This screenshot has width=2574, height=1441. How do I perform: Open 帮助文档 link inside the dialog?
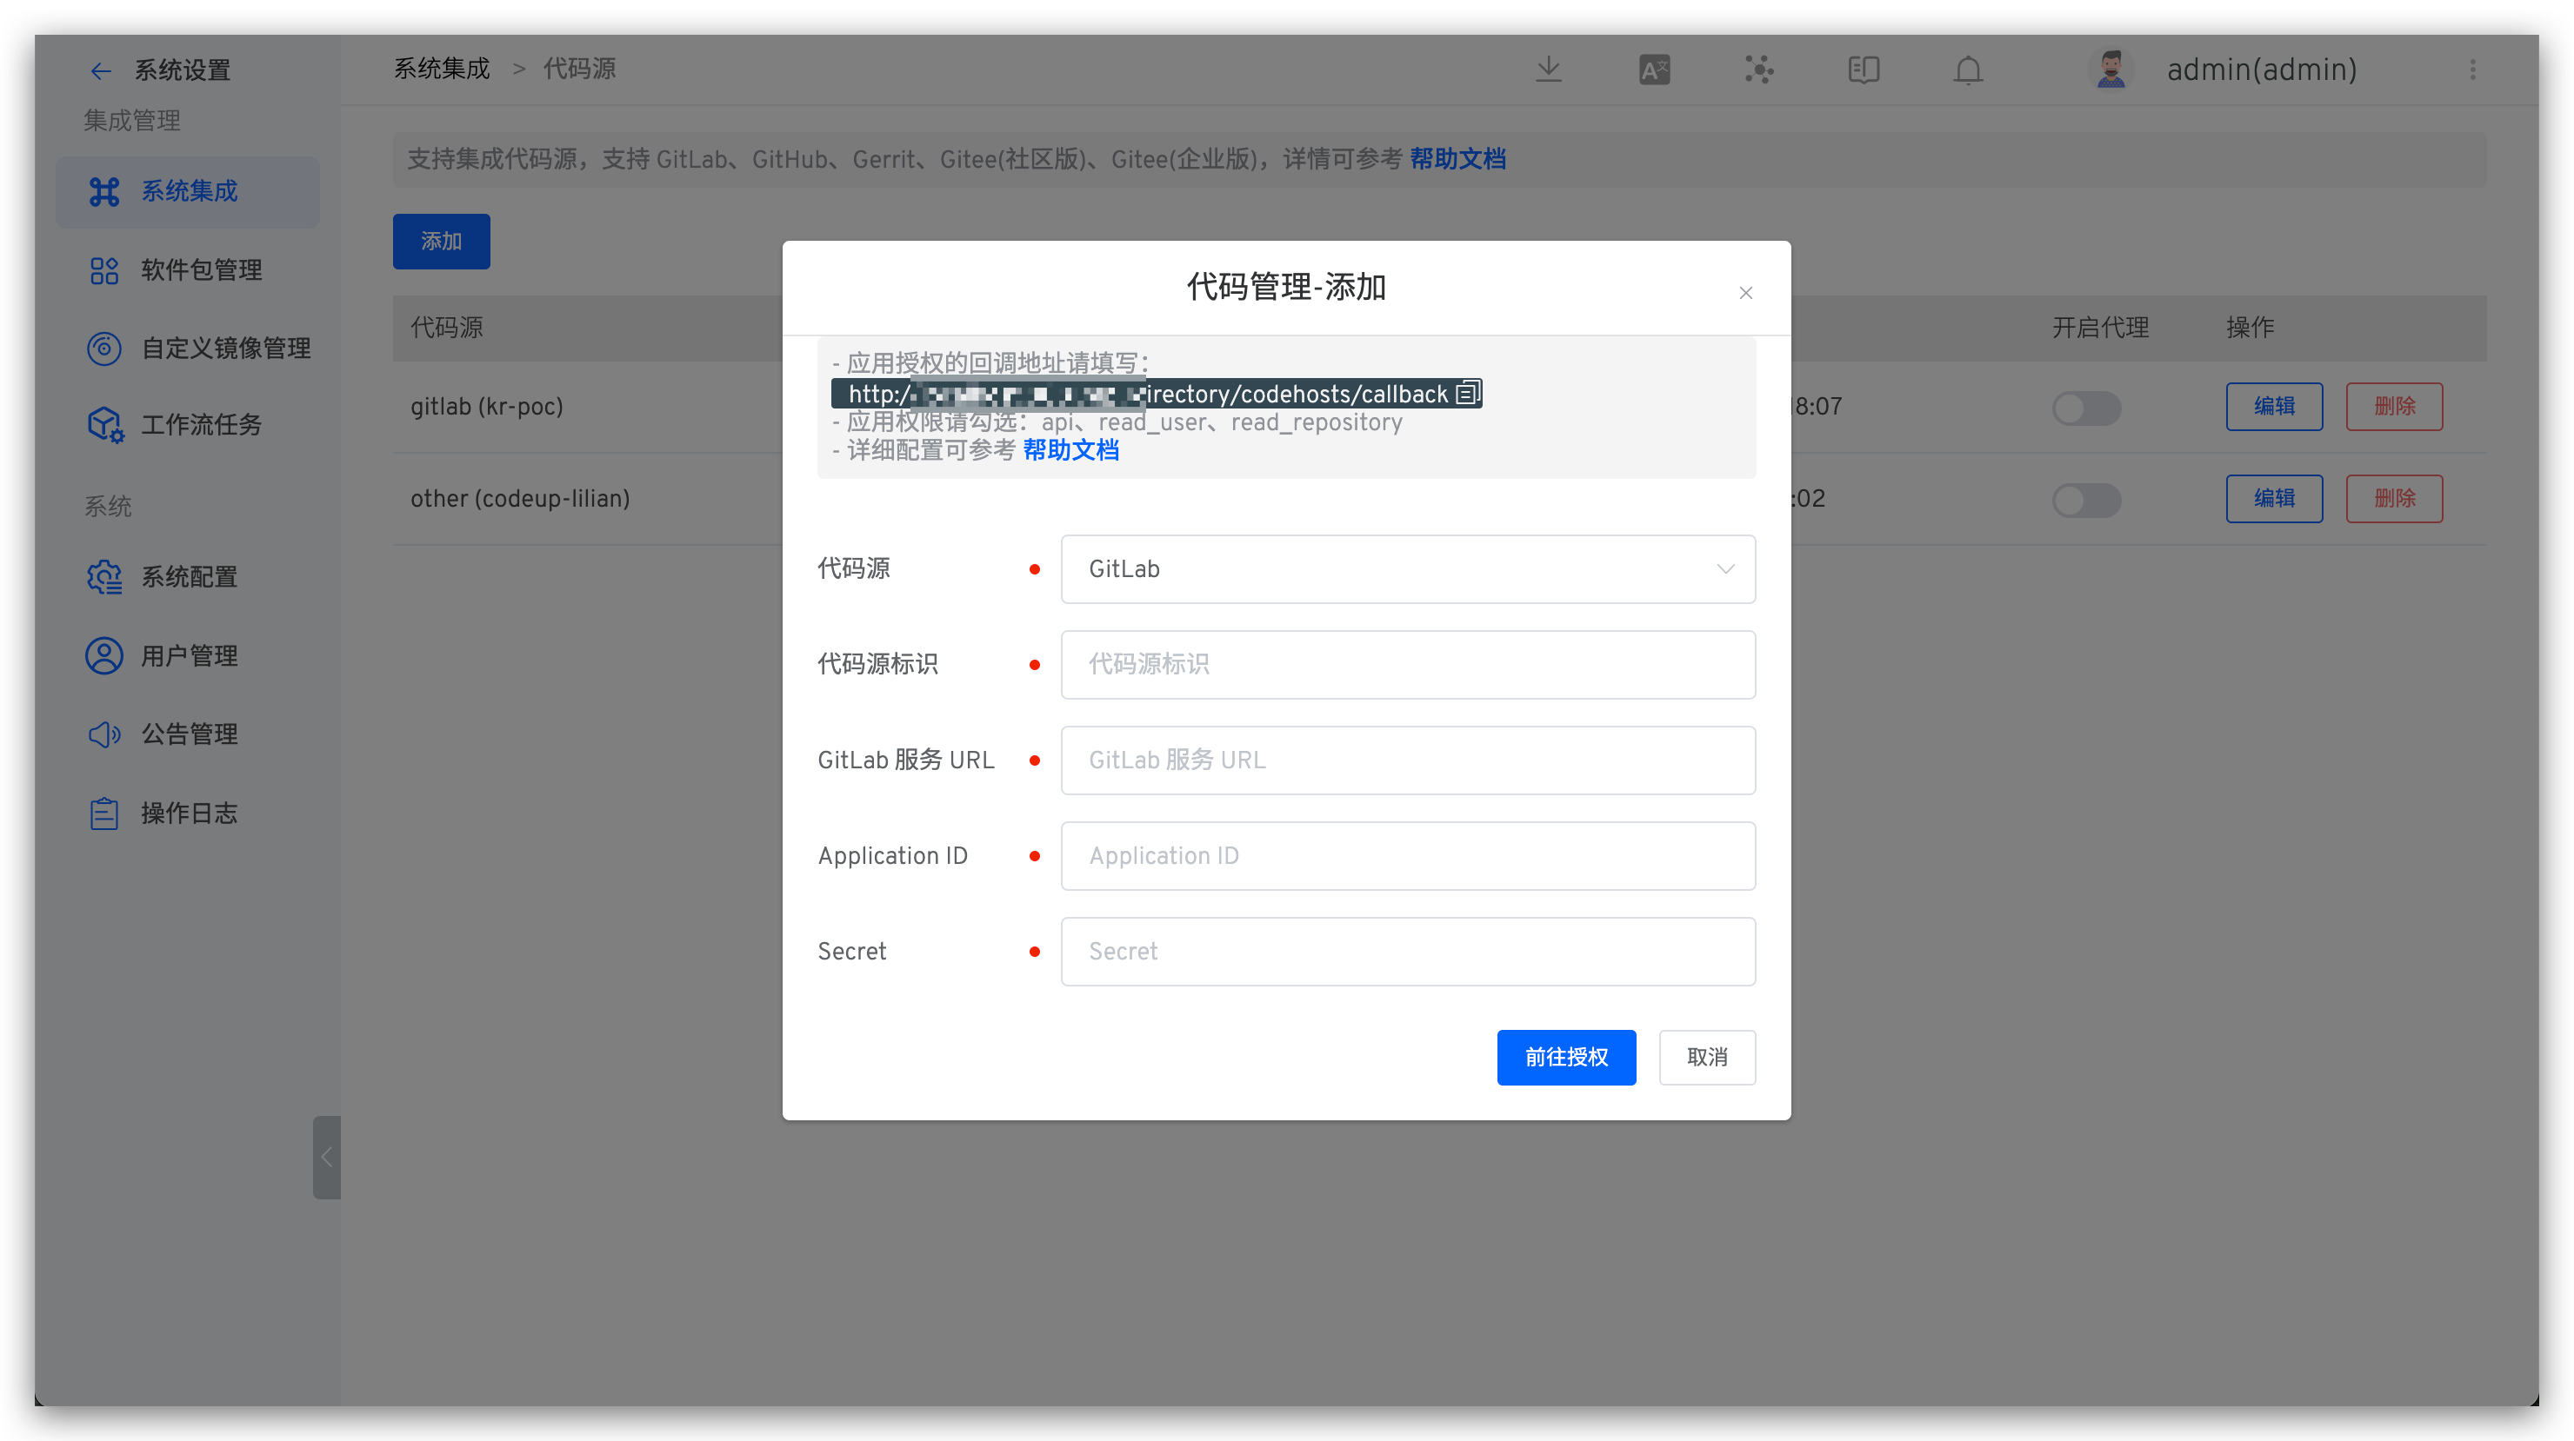tap(1070, 450)
